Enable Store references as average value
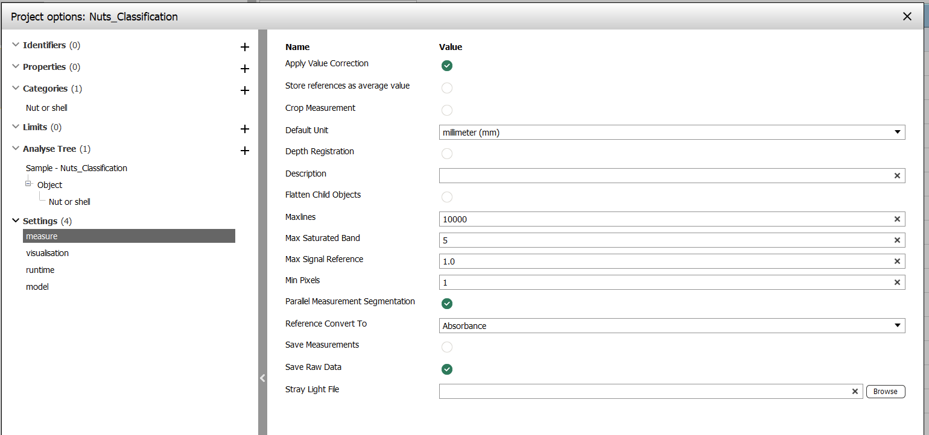 [447, 88]
